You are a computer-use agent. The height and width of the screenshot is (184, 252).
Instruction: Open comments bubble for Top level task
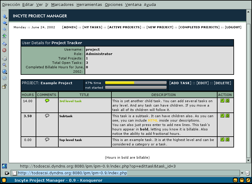coord(47,140)
